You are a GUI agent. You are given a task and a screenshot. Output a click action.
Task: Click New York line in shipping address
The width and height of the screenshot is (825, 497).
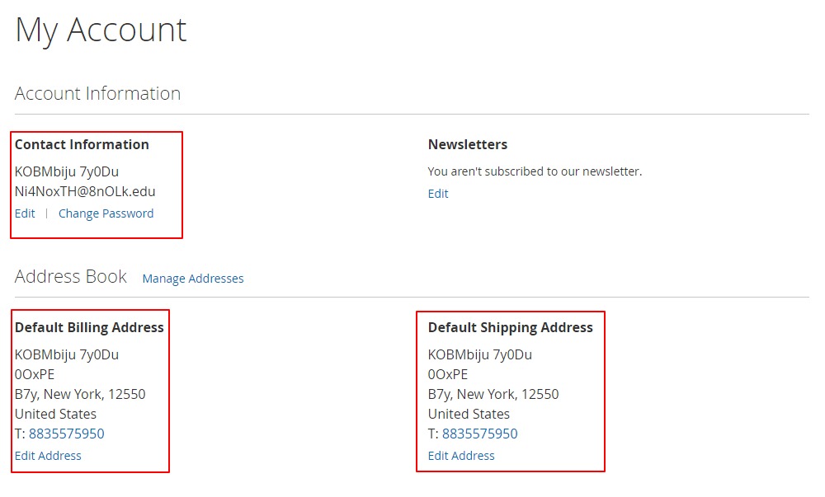493,395
